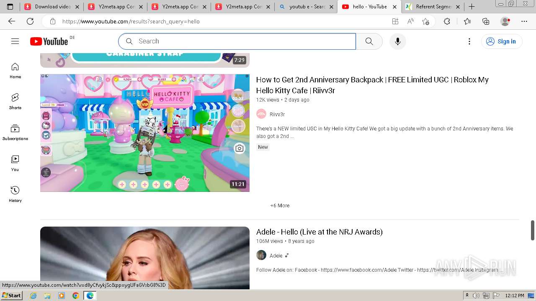This screenshot has height=301, width=536.
Task: Go back with the browser back arrow
Action: (x=12, y=21)
